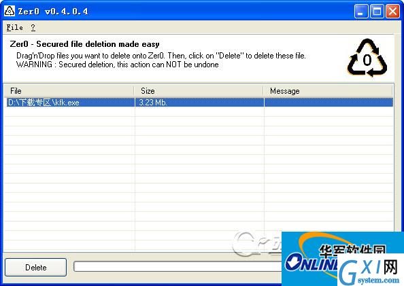Click the Delete button
The width and height of the screenshot is (404, 286).
point(35,267)
